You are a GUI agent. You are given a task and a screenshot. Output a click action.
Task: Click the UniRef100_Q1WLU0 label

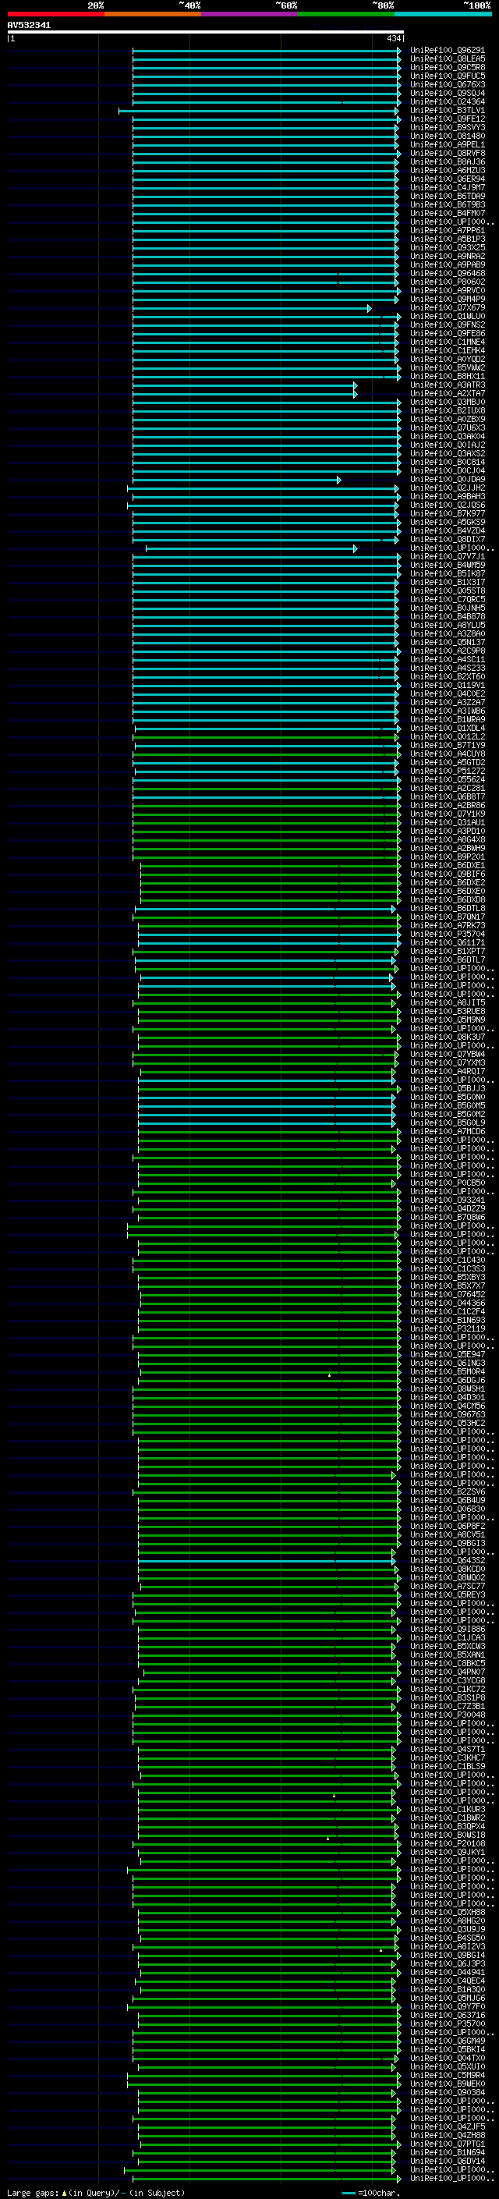[447, 317]
